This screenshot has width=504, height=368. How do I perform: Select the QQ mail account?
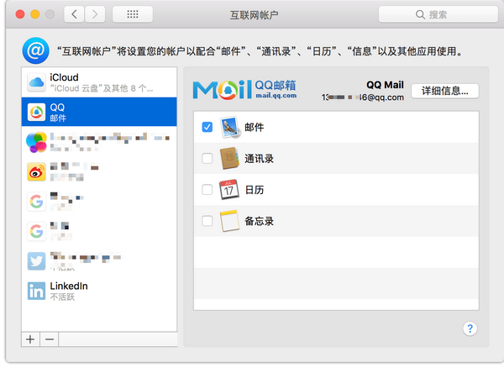[99, 112]
